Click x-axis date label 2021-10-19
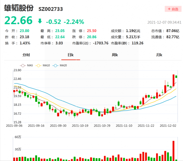This screenshot has height=161, width=183. click(x=80, y=126)
